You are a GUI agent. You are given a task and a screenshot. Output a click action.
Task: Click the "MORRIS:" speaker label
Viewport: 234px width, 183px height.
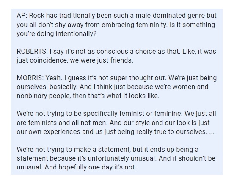(30, 78)
